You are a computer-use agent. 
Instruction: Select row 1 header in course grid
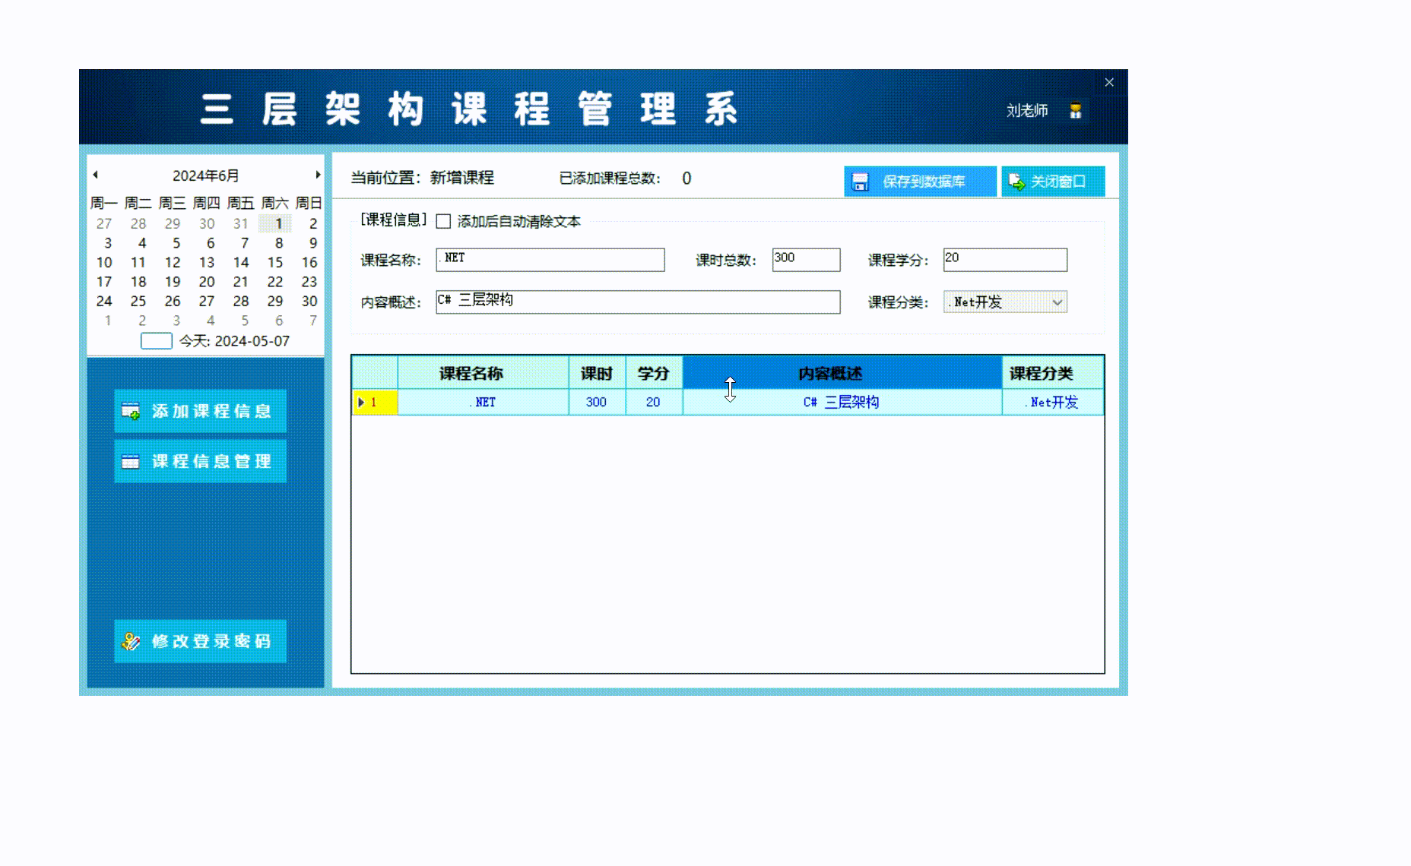pos(374,402)
